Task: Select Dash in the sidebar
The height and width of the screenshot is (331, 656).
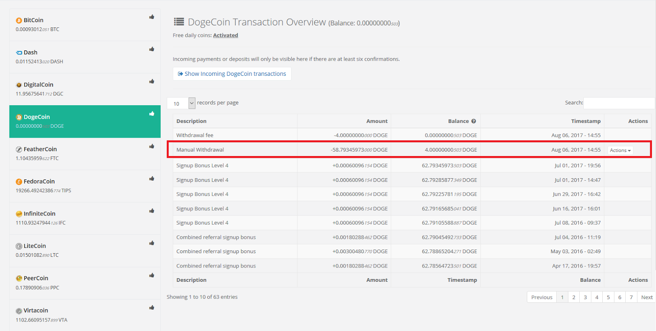Action: (85, 57)
